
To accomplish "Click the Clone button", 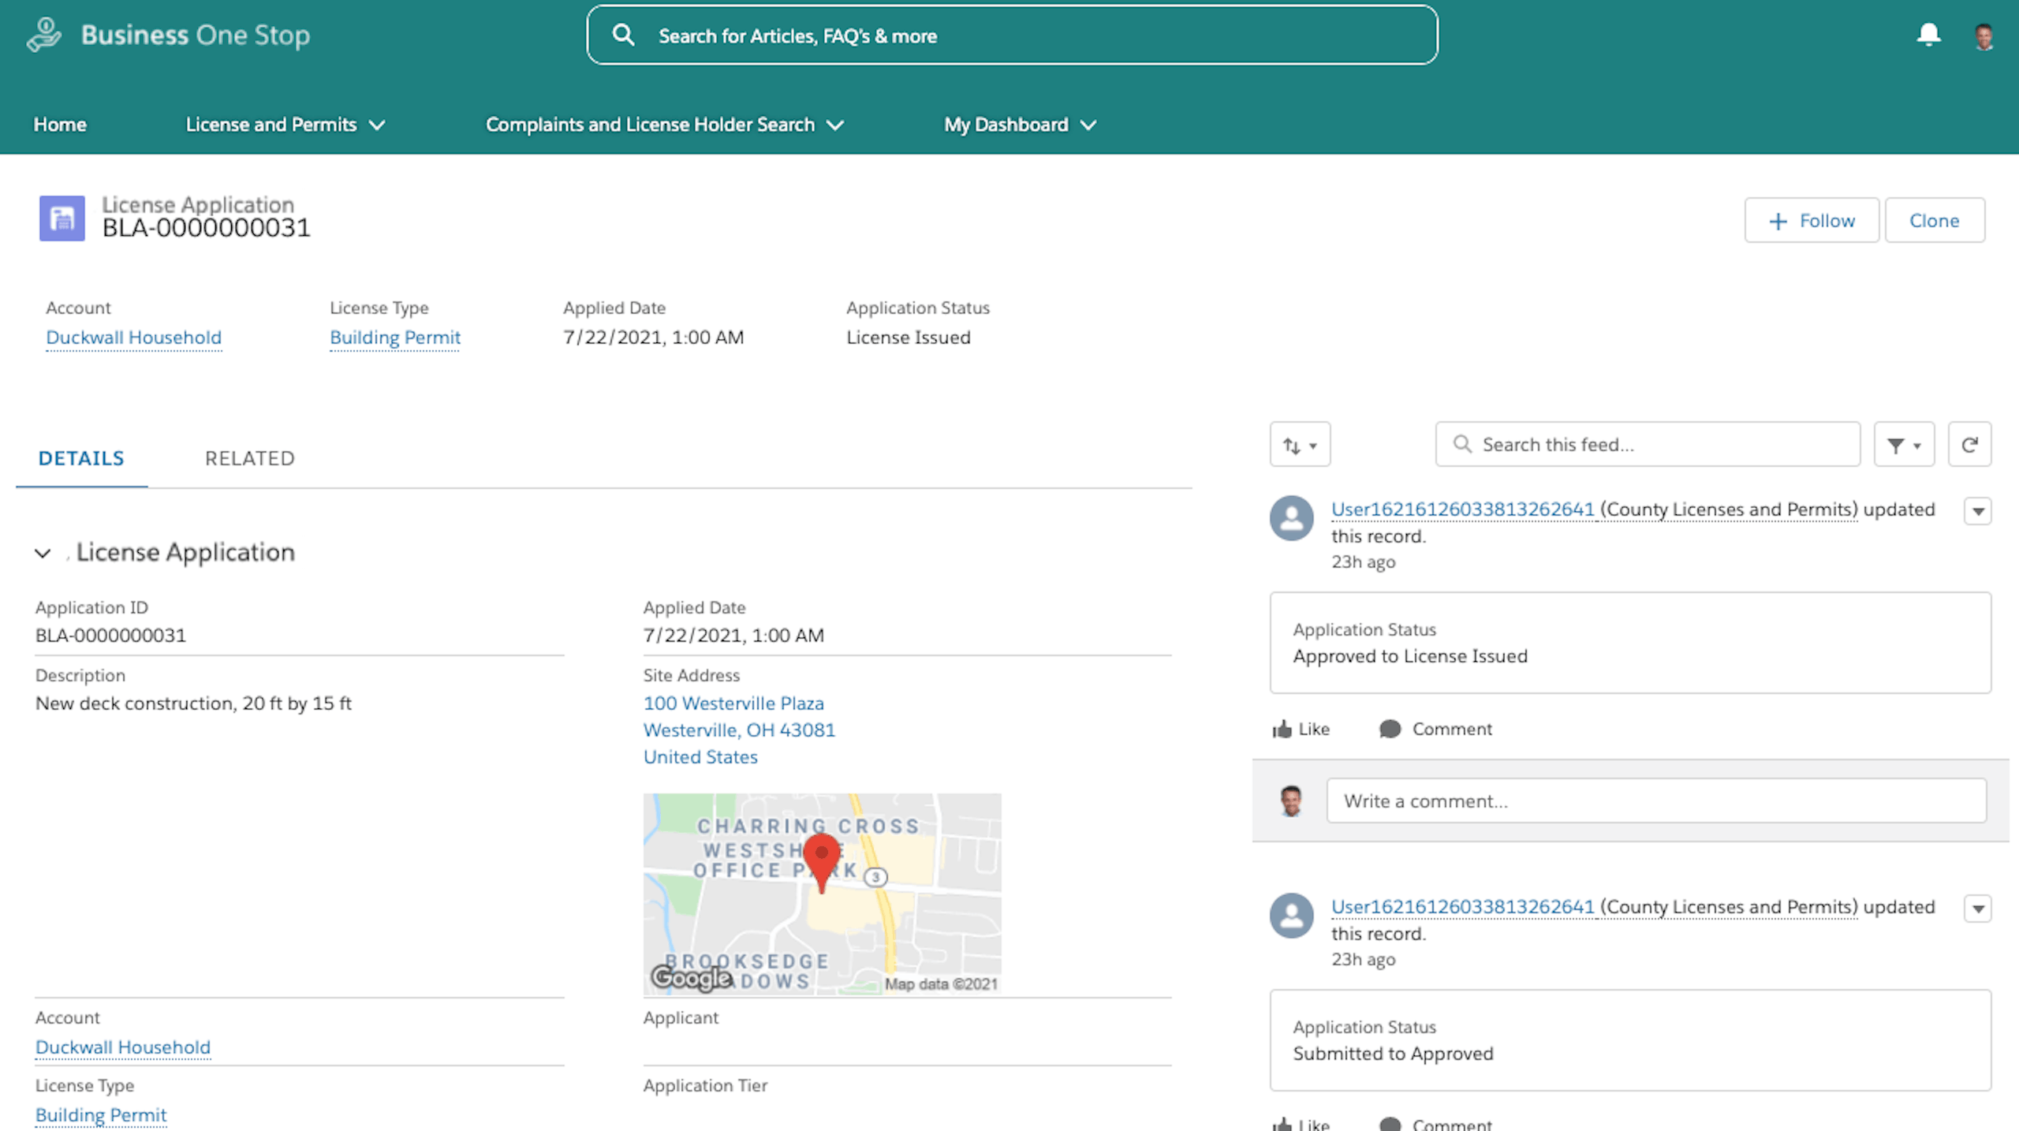I will pyautogui.click(x=1934, y=221).
